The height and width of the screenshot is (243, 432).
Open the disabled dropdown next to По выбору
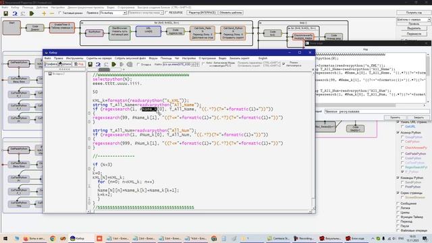146,13
